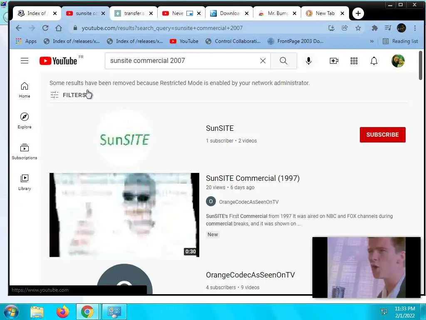Viewport: 426px width, 320px height.
Task: Click the YouTube logo
Action: pos(58,61)
